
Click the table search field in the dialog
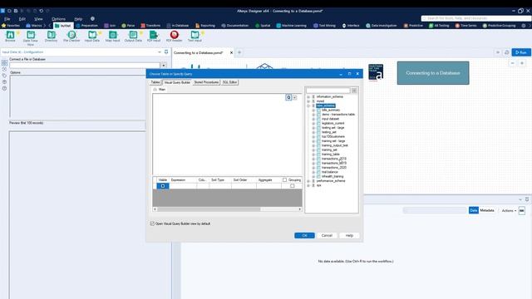click(x=328, y=91)
